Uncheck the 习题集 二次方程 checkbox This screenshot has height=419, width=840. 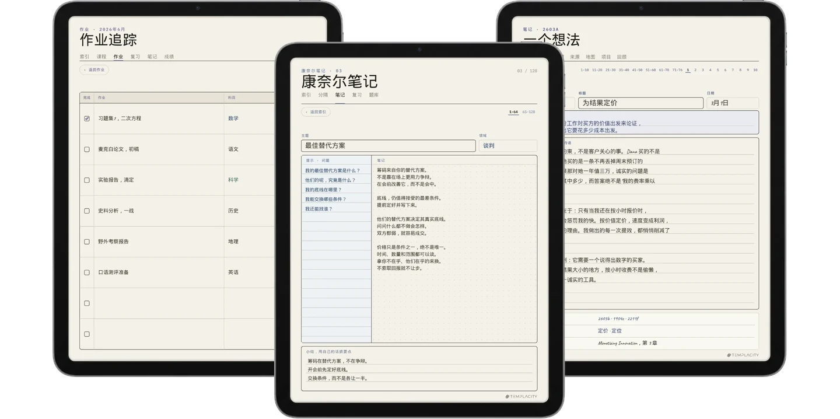point(87,118)
